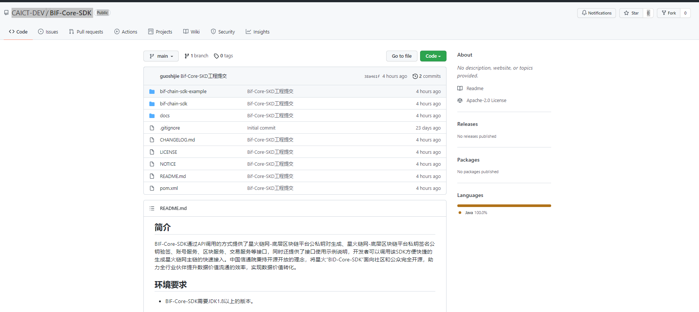
Task: Click the fork icon in Fork button
Action: pyautogui.click(x=664, y=13)
